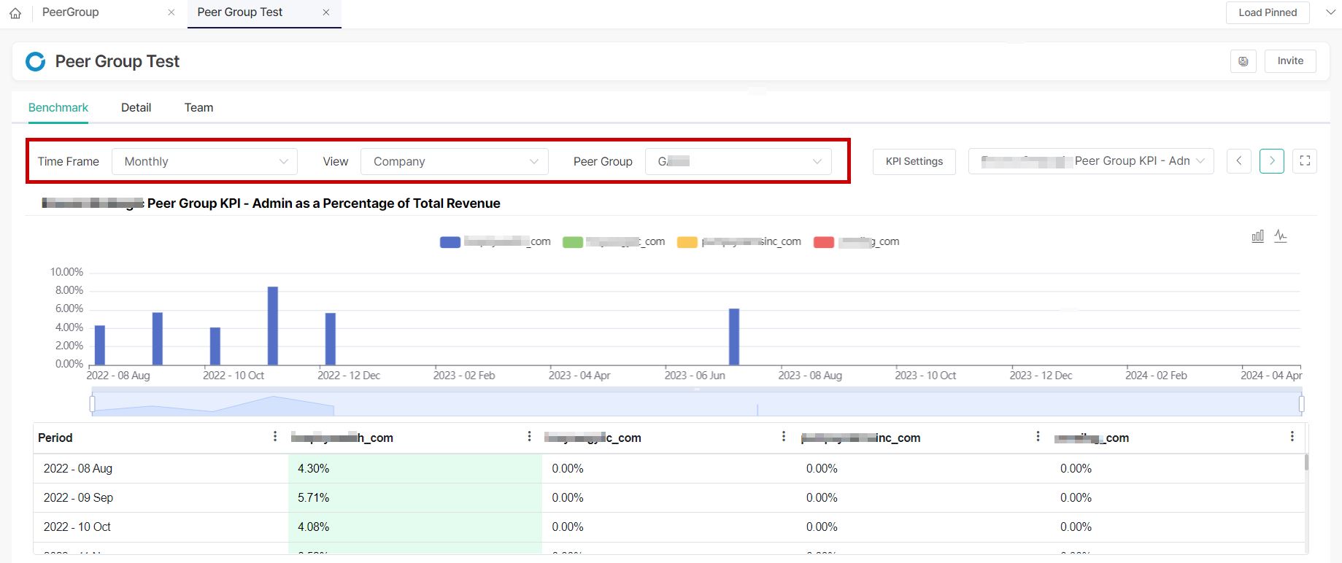
Task: Go to next KPI with right arrow
Action: (1272, 161)
